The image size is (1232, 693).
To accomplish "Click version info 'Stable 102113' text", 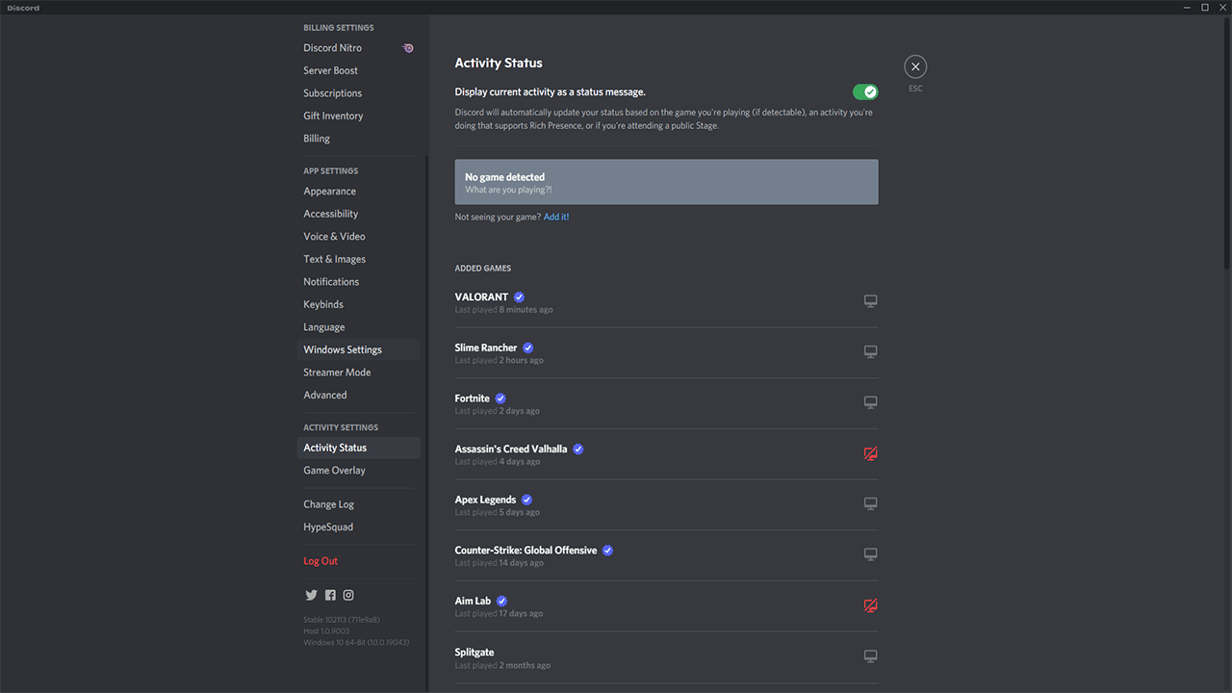I will point(342,620).
